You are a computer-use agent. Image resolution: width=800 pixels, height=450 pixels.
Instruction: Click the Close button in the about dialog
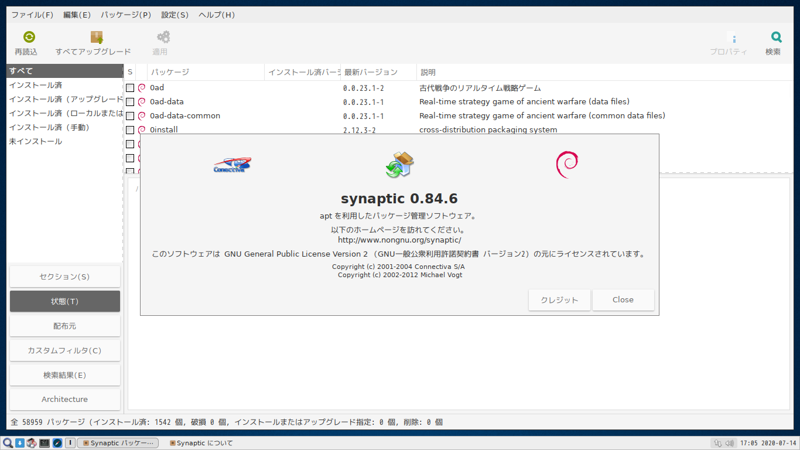(x=623, y=300)
